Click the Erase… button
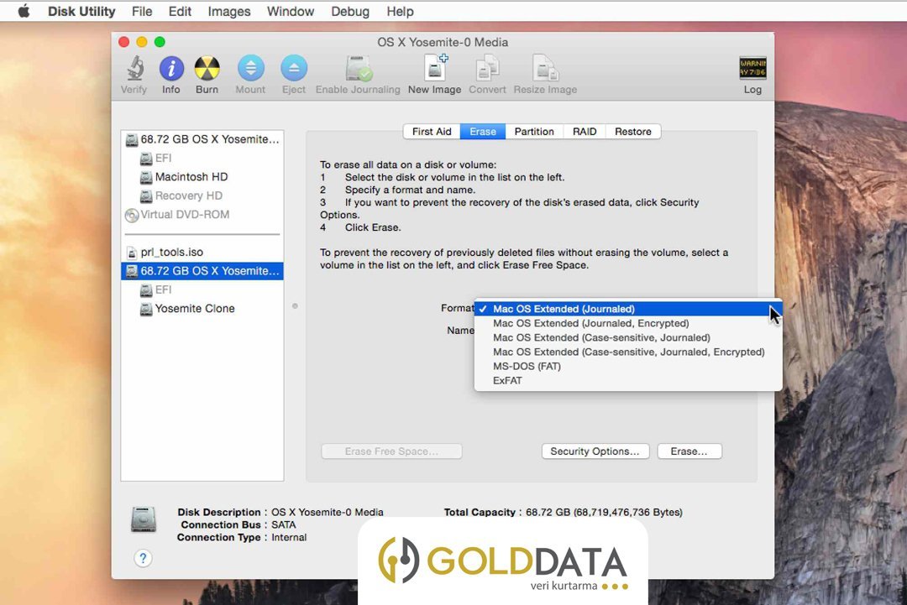Image resolution: width=907 pixels, height=605 pixels. click(x=689, y=451)
